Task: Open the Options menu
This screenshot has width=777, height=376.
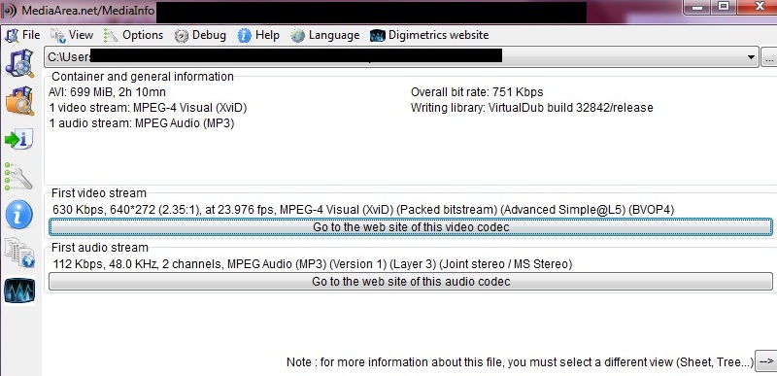Action: [134, 35]
